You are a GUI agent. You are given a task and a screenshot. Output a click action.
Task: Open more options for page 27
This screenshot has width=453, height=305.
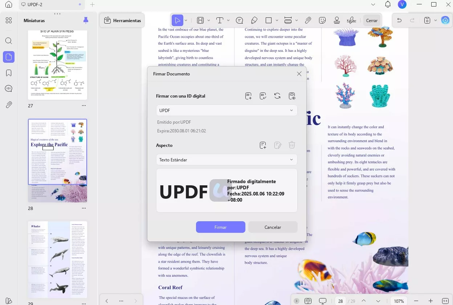coord(84,106)
